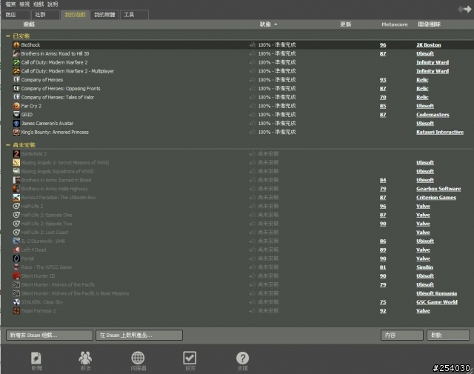Click the forward arrow at top right
Image resolution: width=474 pixels, height=374 pixels.
[467, 9]
